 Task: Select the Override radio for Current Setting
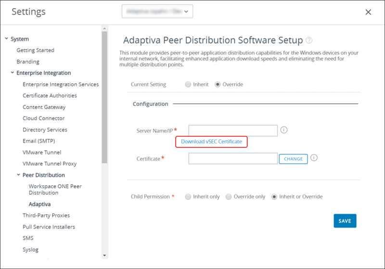(x=218, y=84)
